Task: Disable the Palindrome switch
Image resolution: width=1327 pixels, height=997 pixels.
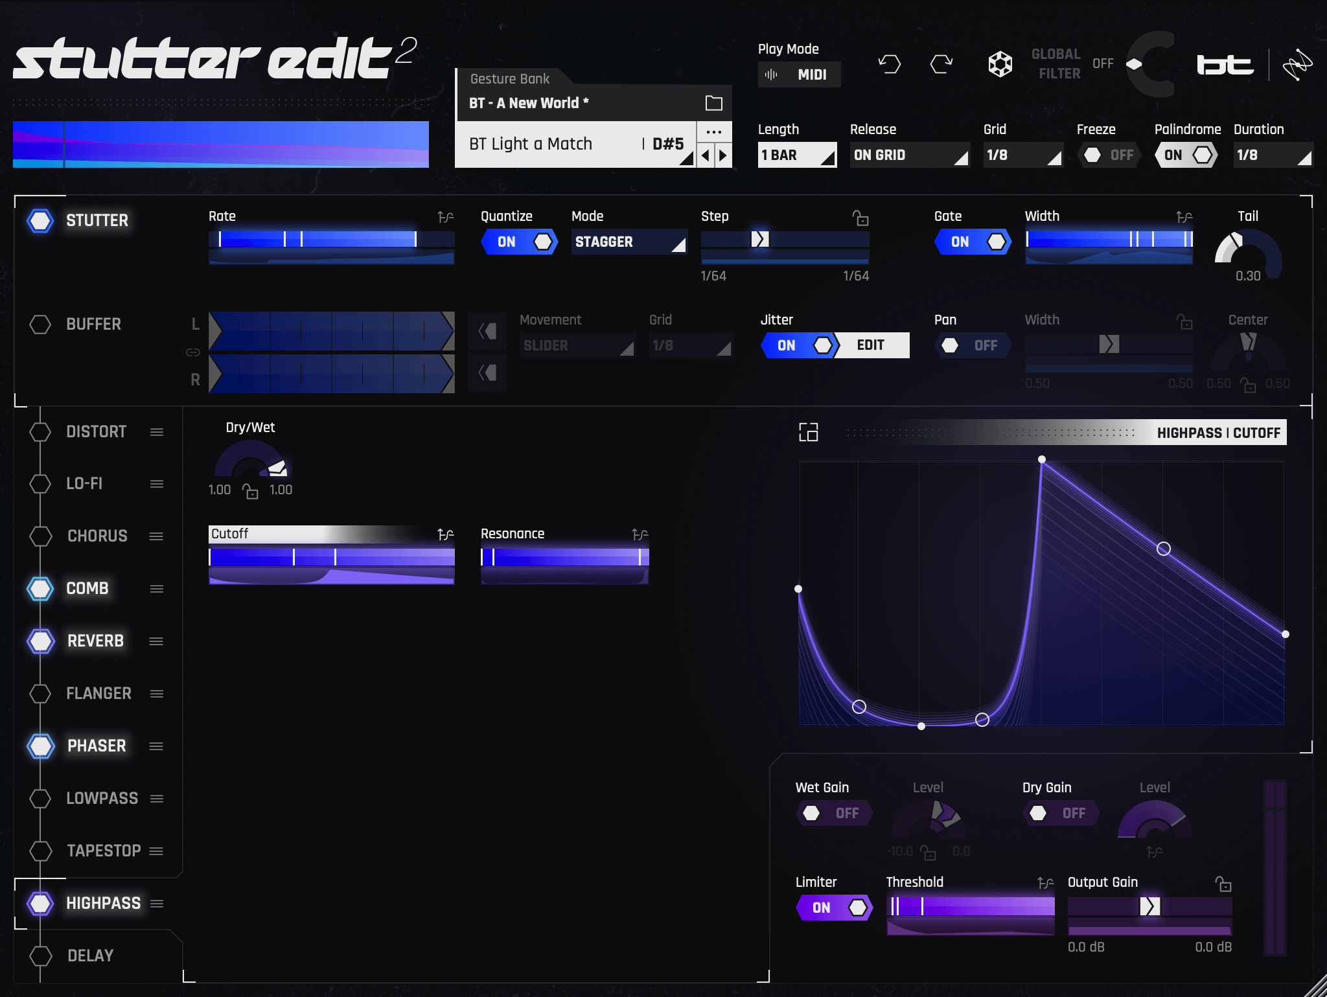Action: [x=1186, y=155]
